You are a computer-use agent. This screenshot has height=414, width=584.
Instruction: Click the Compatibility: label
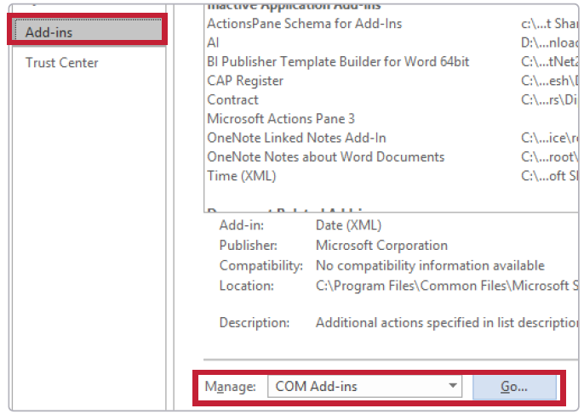pos(261,265)
